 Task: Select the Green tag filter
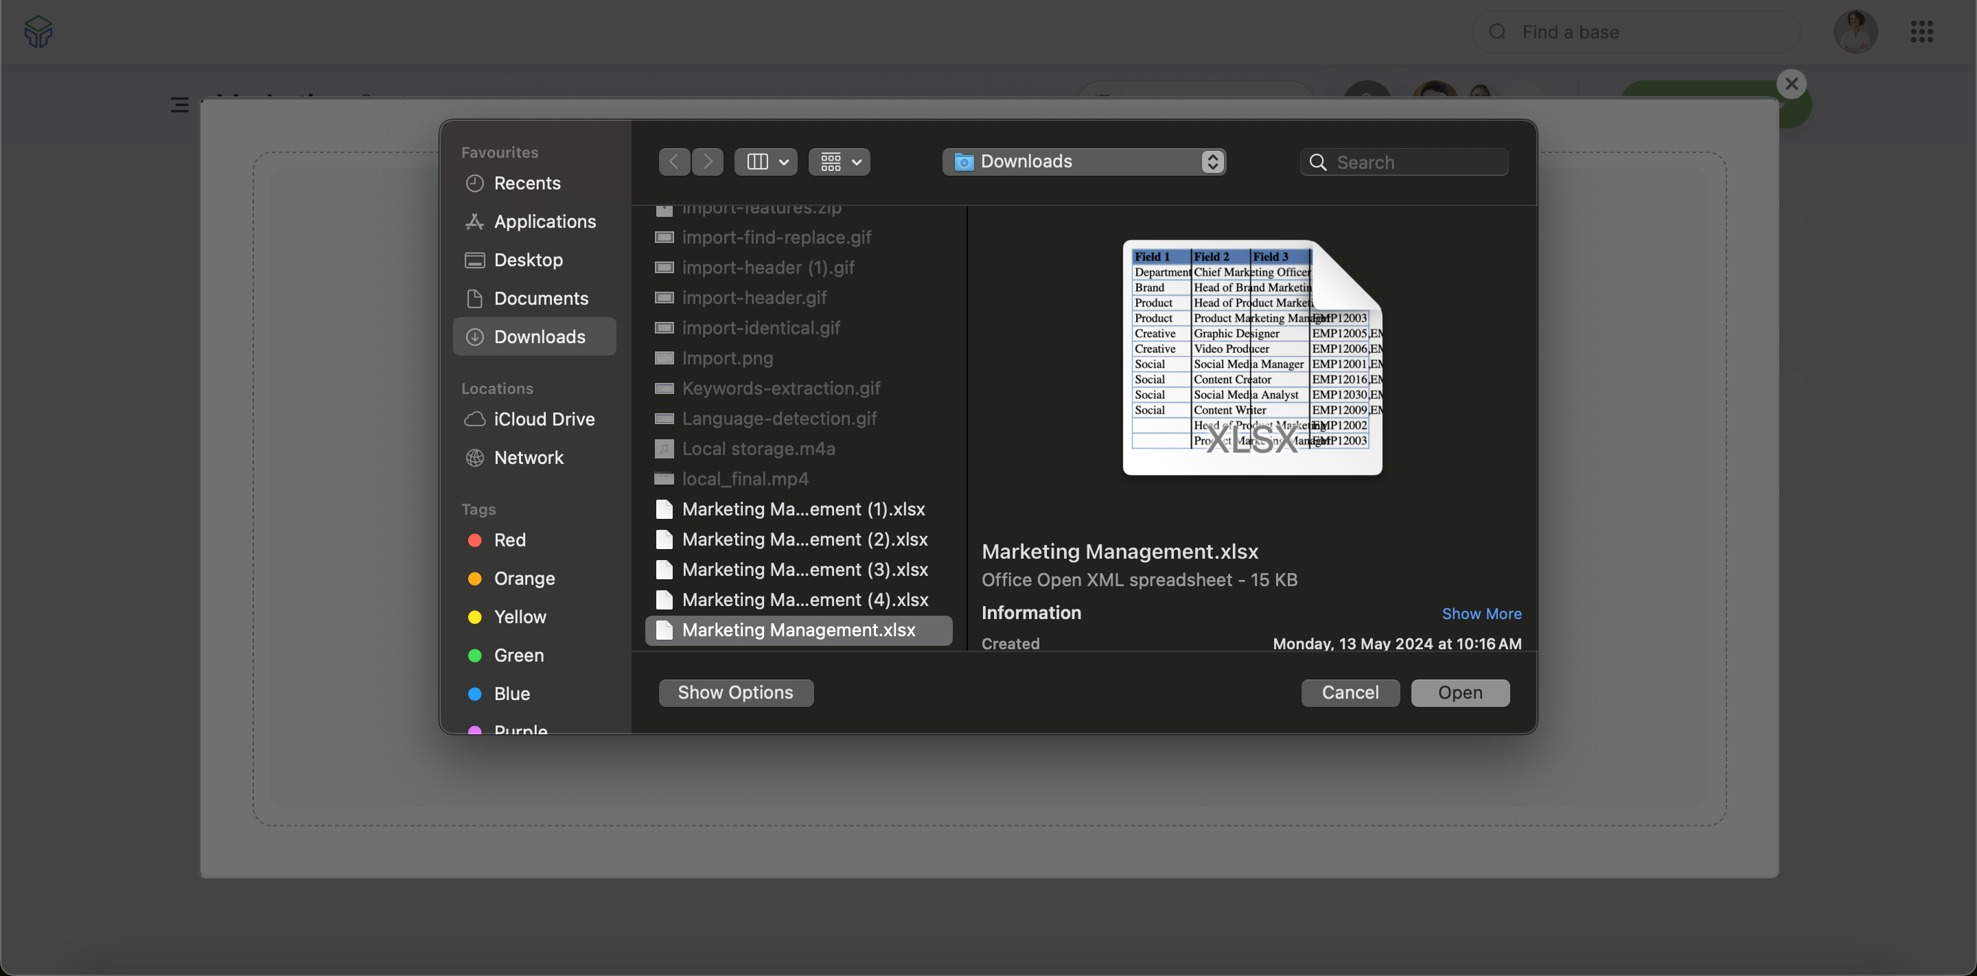[518, 655]
